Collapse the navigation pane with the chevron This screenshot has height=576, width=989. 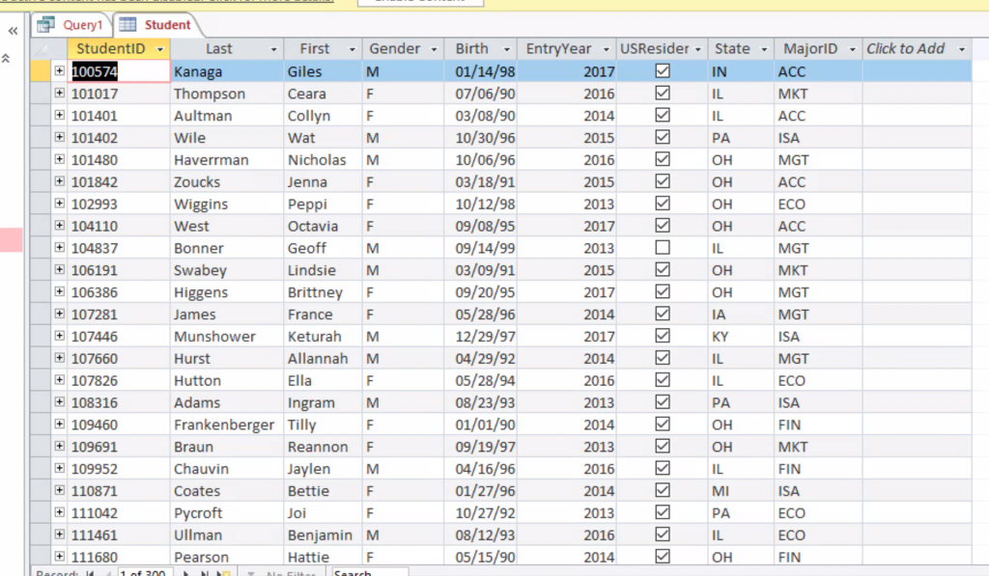[x=12, y=30]
